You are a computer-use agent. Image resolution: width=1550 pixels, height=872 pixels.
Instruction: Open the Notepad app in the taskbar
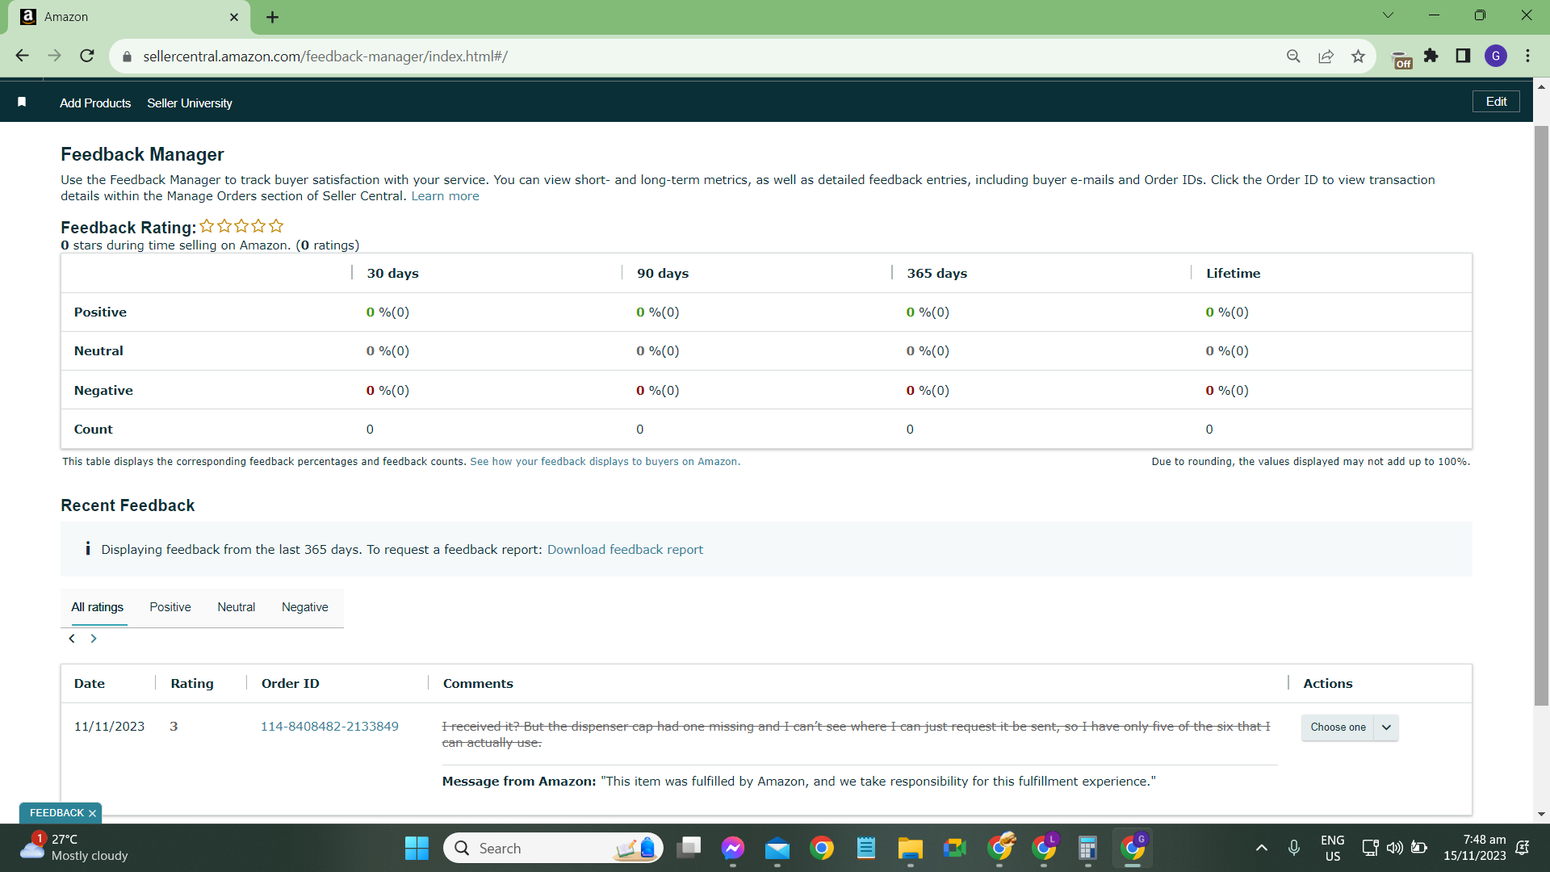(x=866, y=848)
